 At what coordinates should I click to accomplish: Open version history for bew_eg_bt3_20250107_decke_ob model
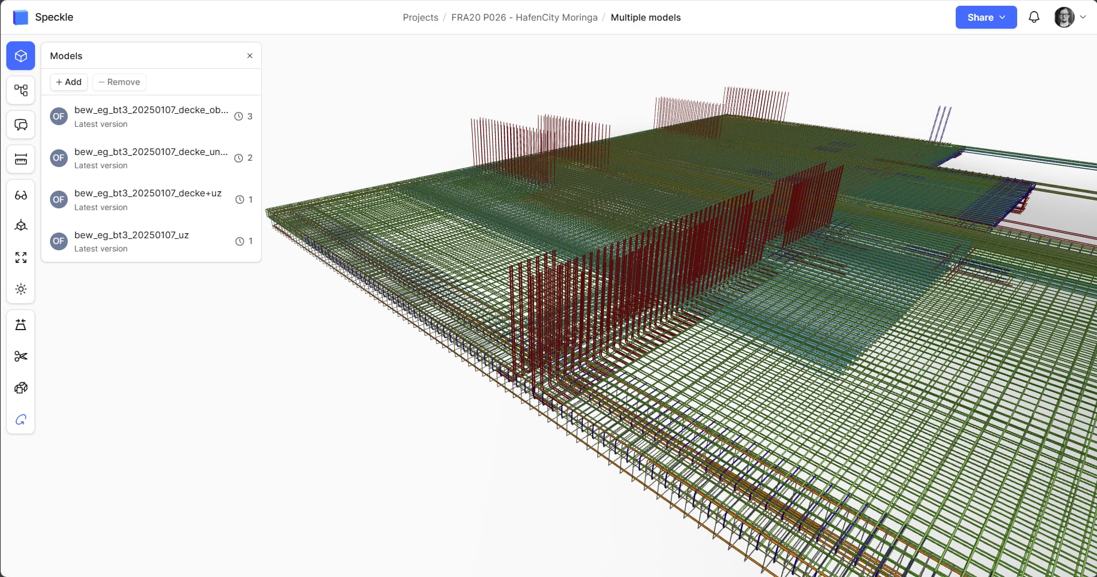(x=244, y=117)
